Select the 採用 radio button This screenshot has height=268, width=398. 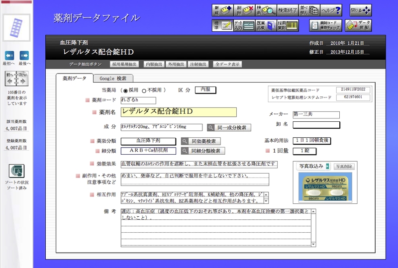125,90
